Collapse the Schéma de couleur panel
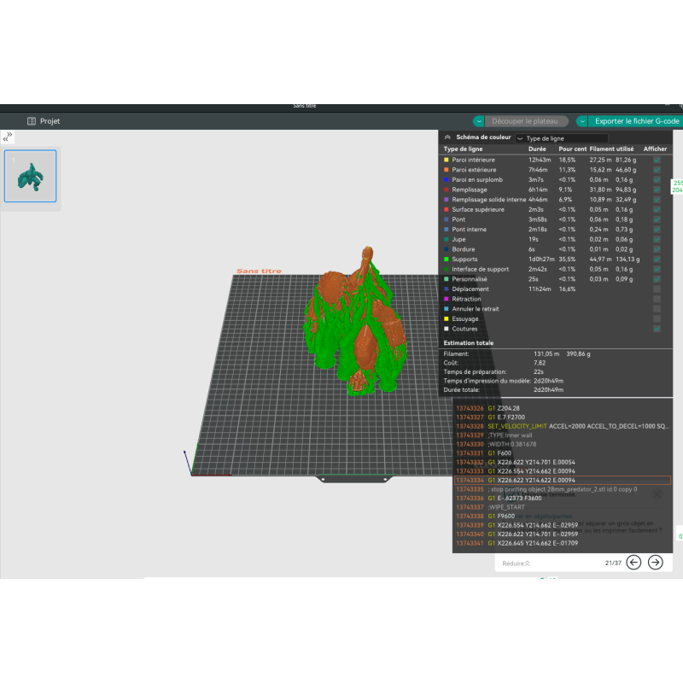Screen dimensions: 683x683 447,137
